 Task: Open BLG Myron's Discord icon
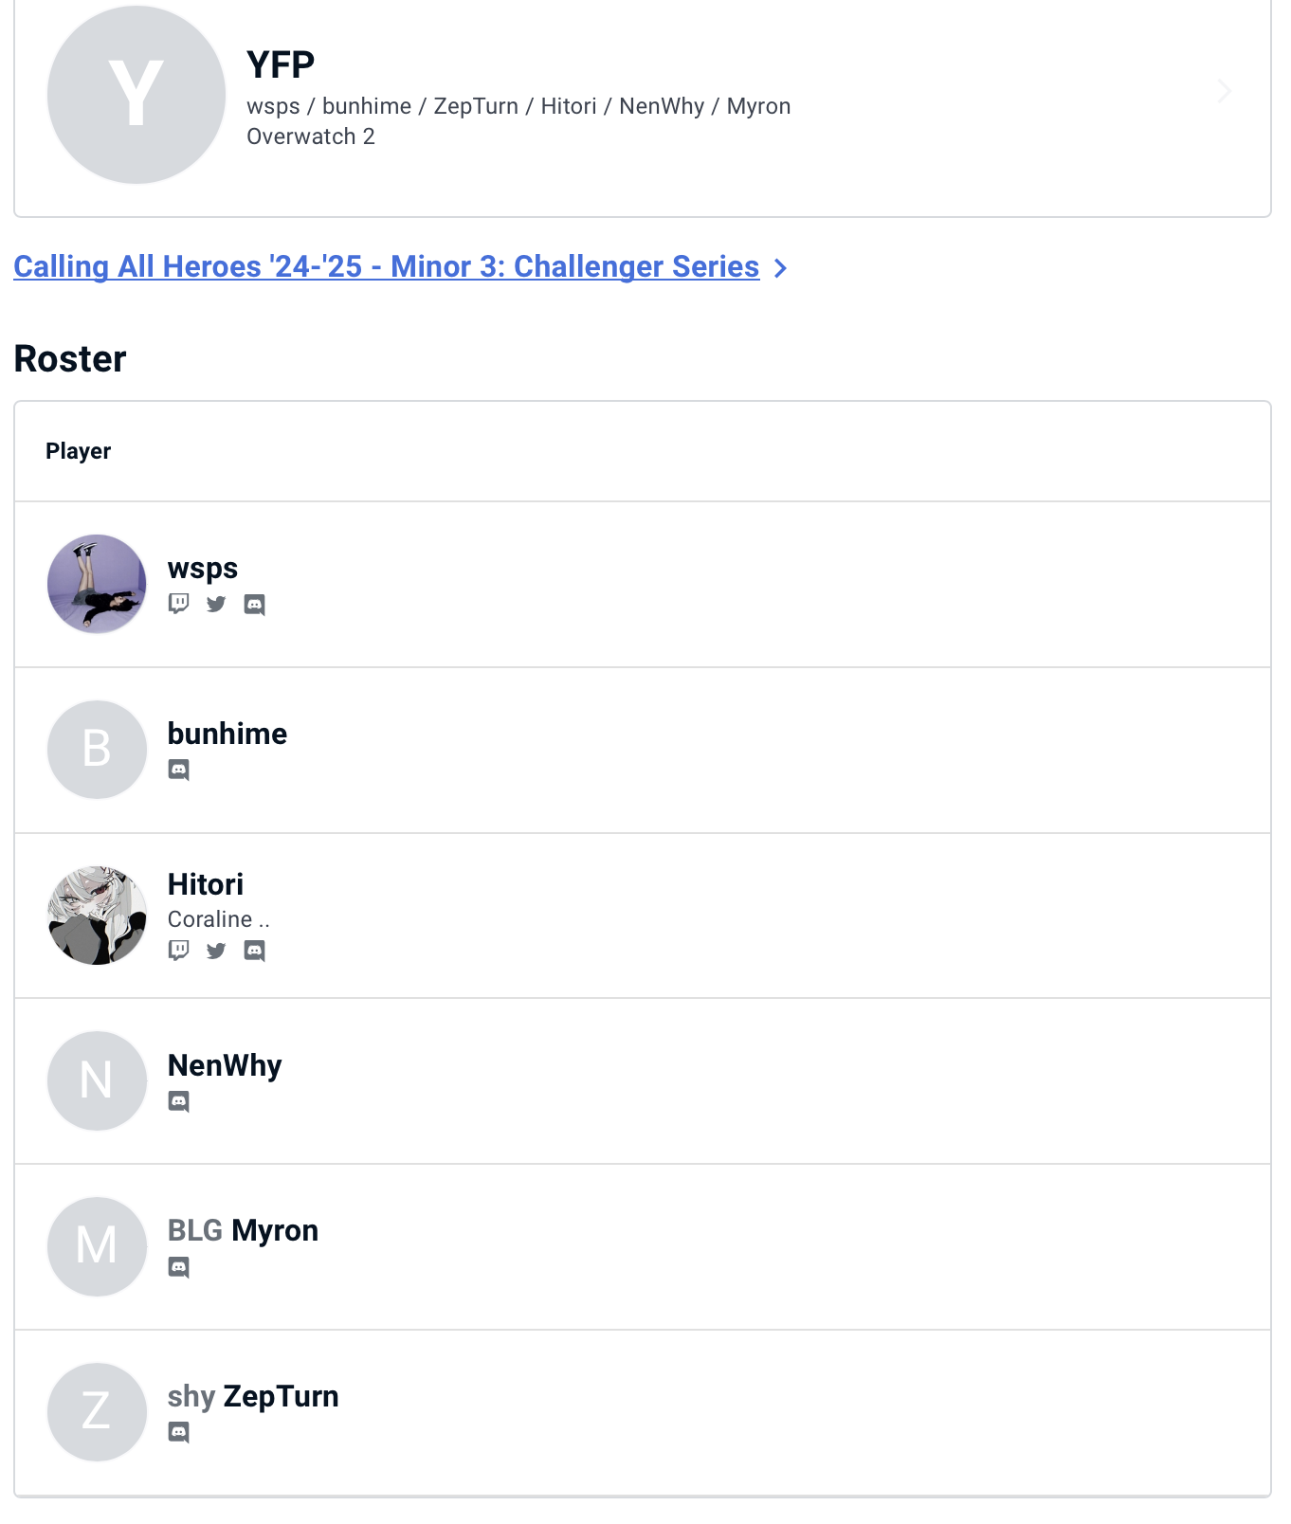coord(178,1267)
